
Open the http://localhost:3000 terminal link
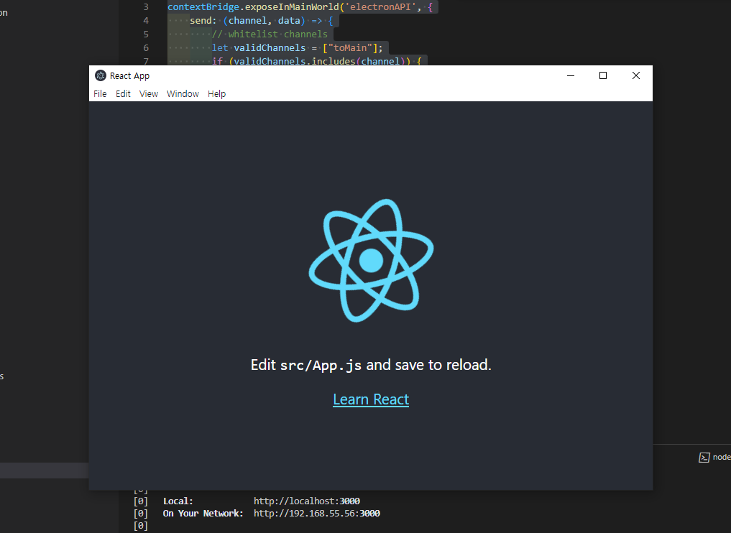click(x=307, y=501)
